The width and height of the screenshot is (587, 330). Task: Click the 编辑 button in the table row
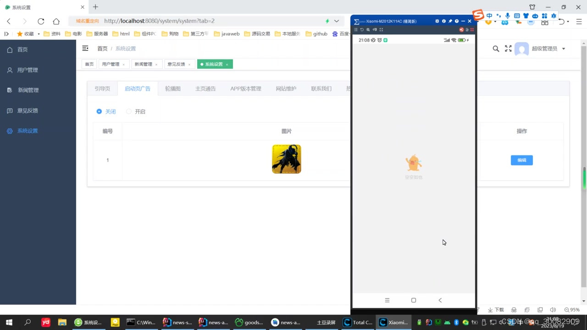(521, 160)
